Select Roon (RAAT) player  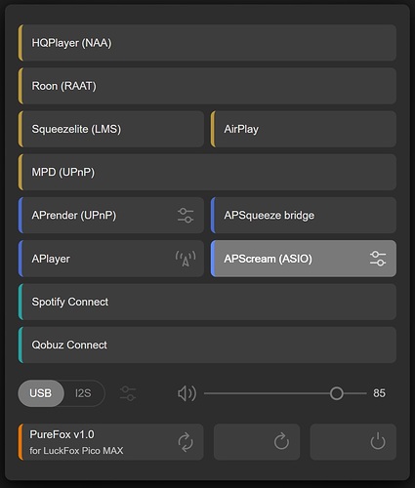(x=207, y=86)
